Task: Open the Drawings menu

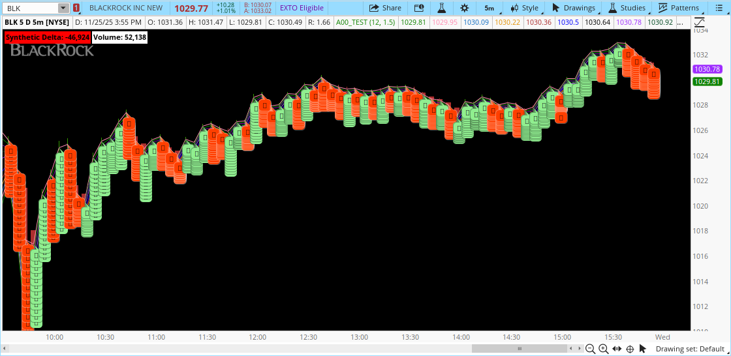Action: (x=573, y=8)
